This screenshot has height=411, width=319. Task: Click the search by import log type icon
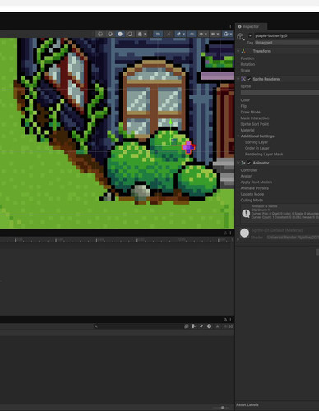(209, 326)
